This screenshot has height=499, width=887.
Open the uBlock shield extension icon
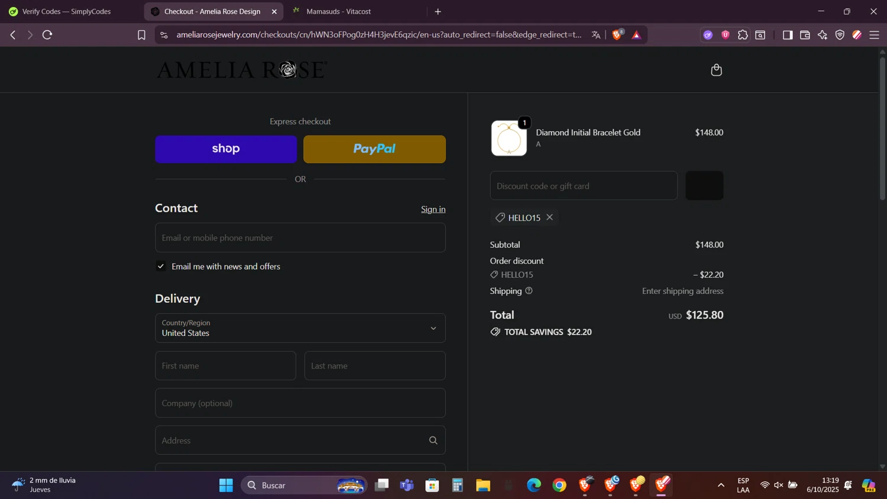(x=726, y=35)
